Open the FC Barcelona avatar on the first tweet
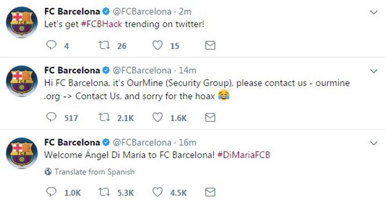This screenshot has width=386, height=203. coord(21,22)
